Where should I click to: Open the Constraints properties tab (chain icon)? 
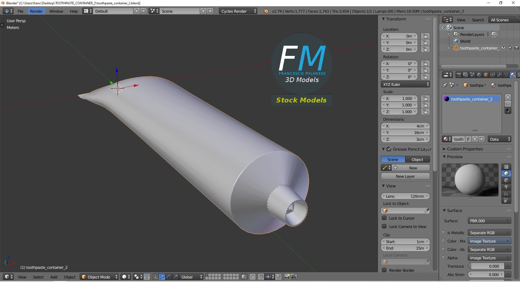493,75
